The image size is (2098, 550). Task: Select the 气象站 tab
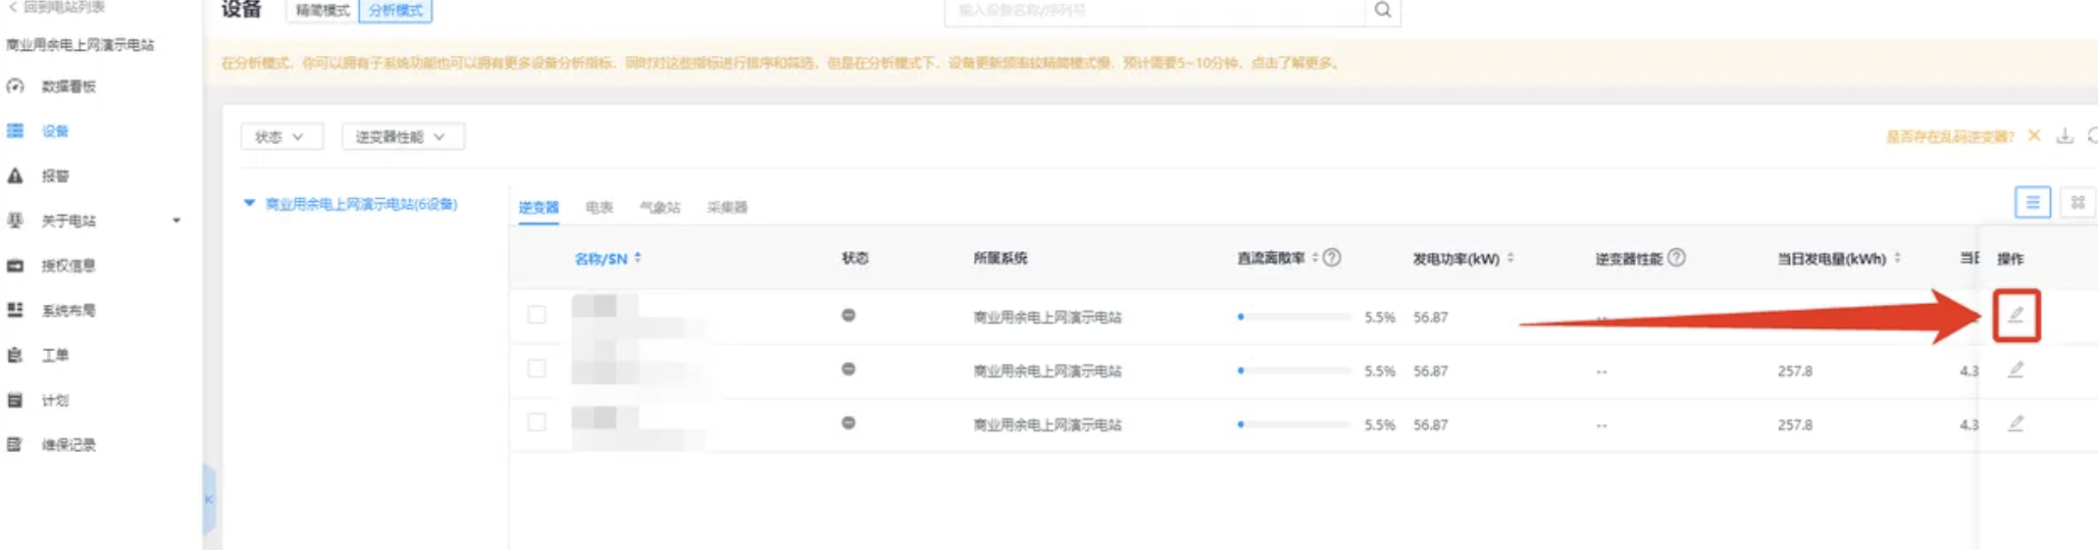tap(660, 207)
